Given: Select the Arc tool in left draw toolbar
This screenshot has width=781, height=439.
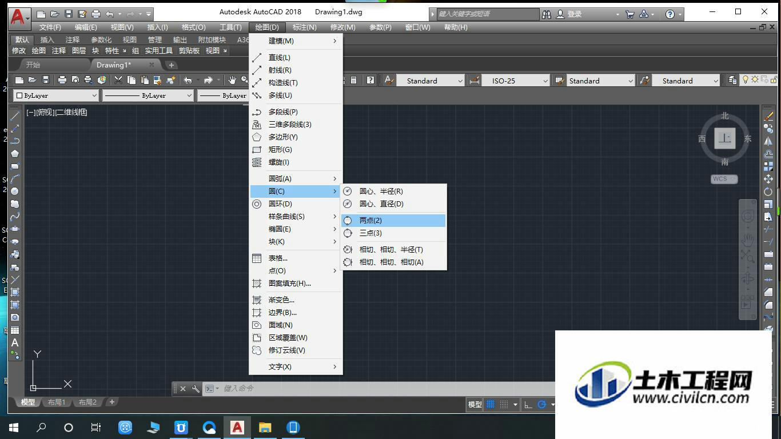Looking at the screenshot, I should point(15,178).
